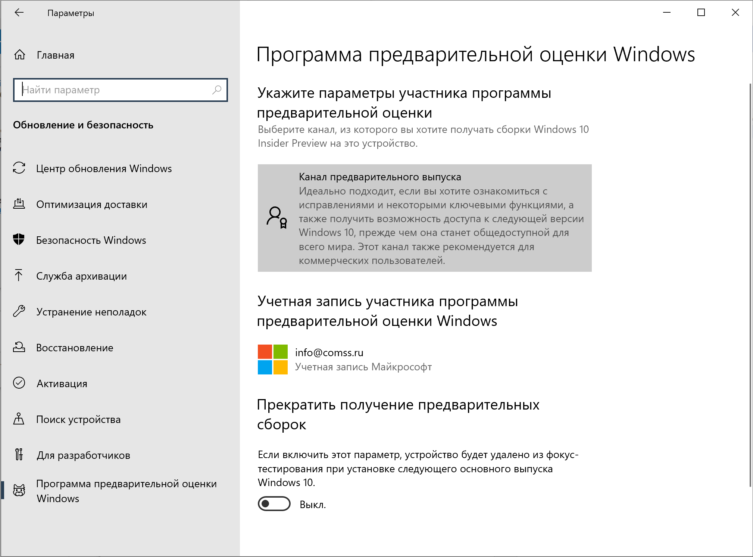Maximize the Параметры window
753x557 pixels.
[x=701, y=13]
